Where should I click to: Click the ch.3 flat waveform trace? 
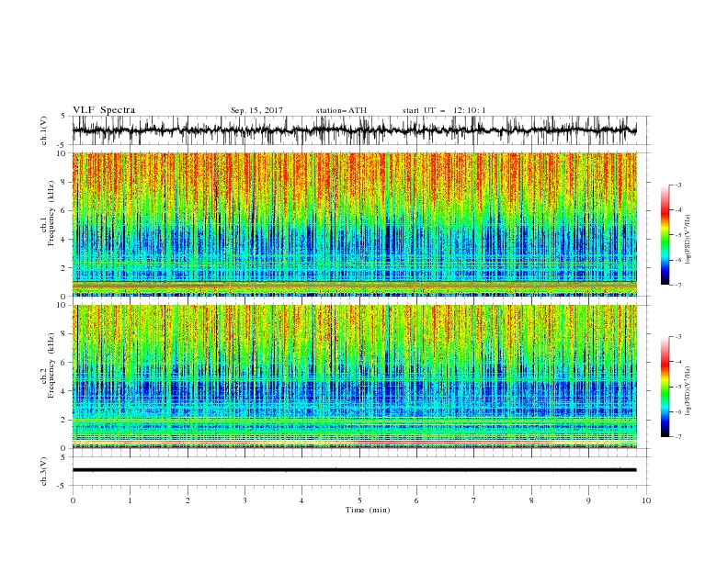coord(355,470)
